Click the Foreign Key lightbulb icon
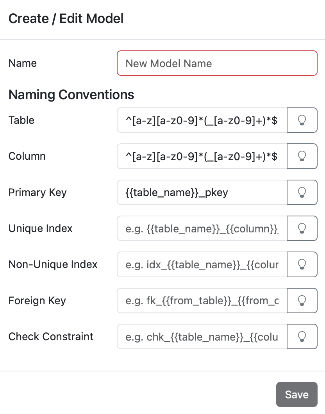The width and height of the screenshot is (325, 414). click(302, 300)
